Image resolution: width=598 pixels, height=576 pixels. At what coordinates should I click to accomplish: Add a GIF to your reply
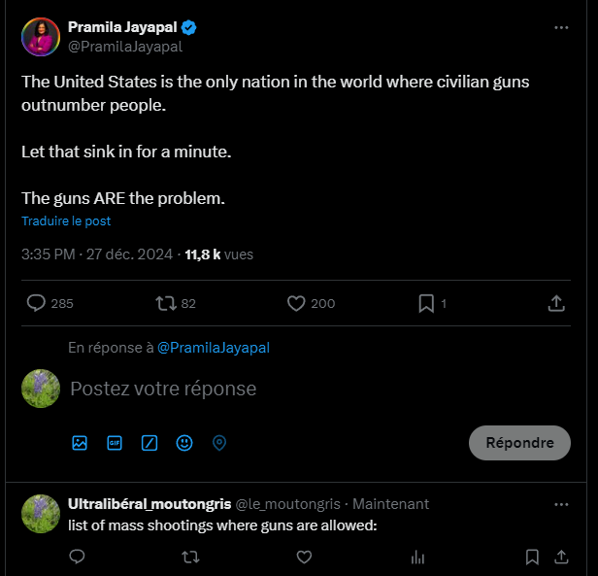[x=115, y=443]
